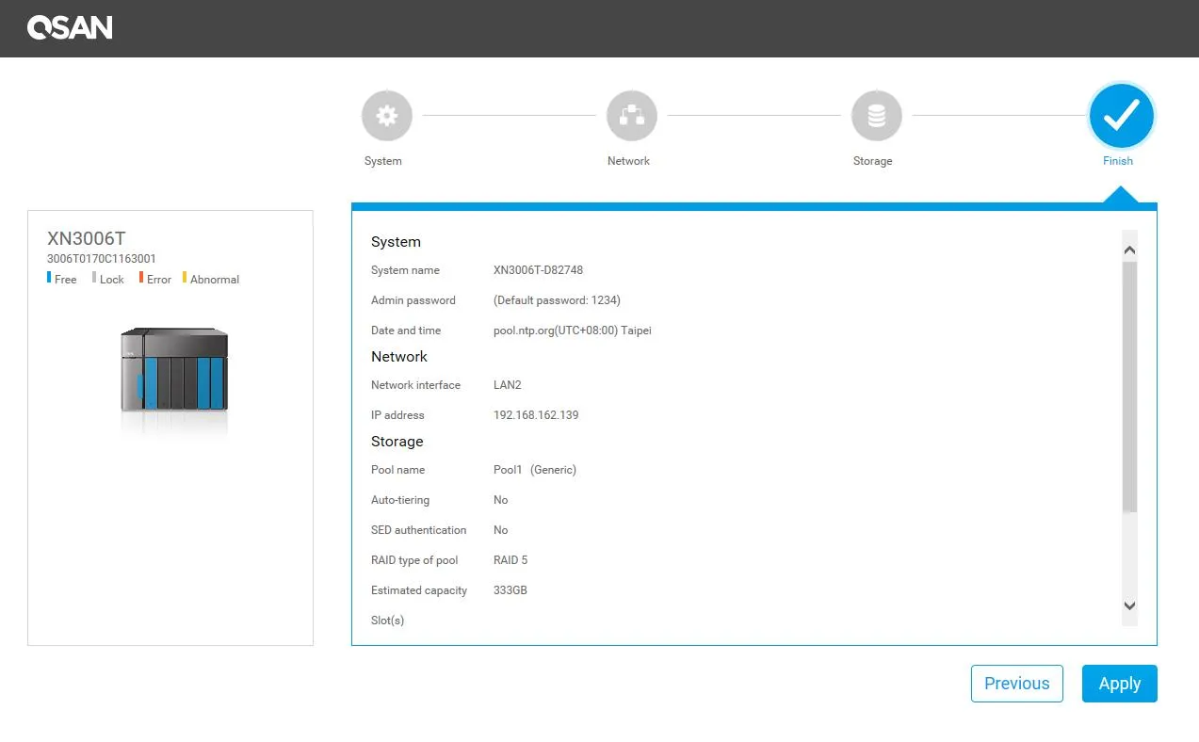Click the XN3006T model title
Viewport: 1199px width, 742px height.
[x=87, y=239]
